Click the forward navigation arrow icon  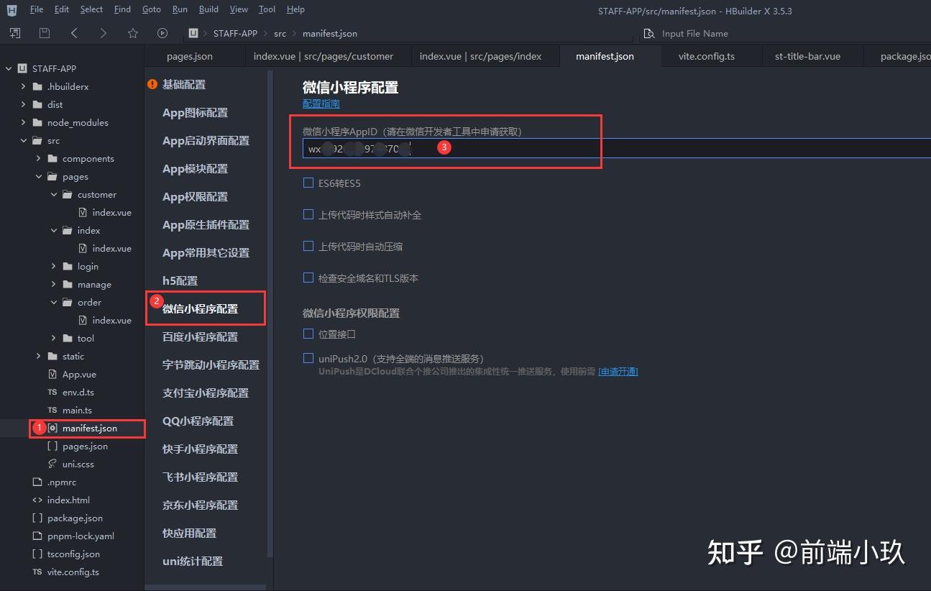(x=102, y=33)
